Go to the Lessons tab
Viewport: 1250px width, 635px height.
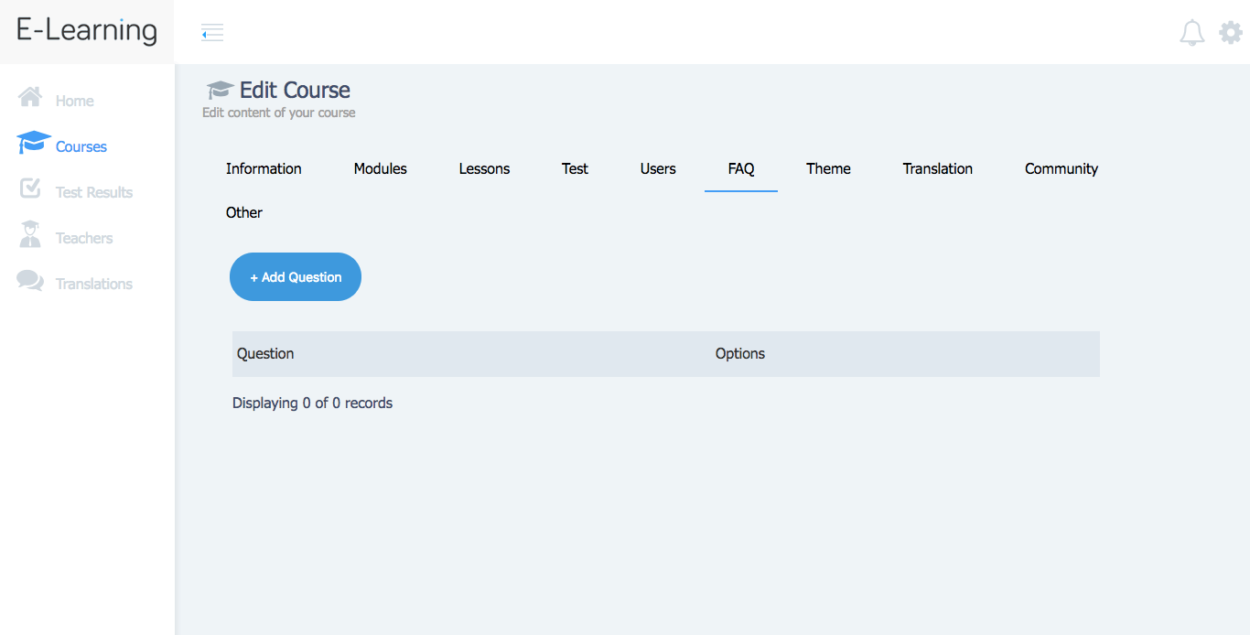point(485,168)
